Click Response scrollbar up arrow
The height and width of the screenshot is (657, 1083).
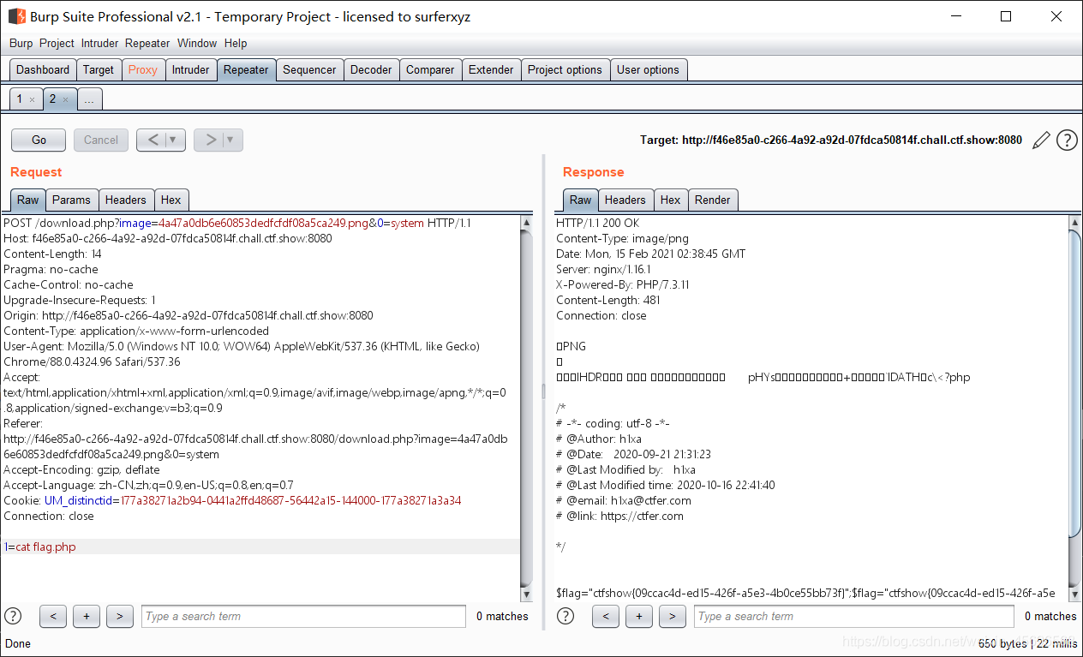click(1075, 223)
